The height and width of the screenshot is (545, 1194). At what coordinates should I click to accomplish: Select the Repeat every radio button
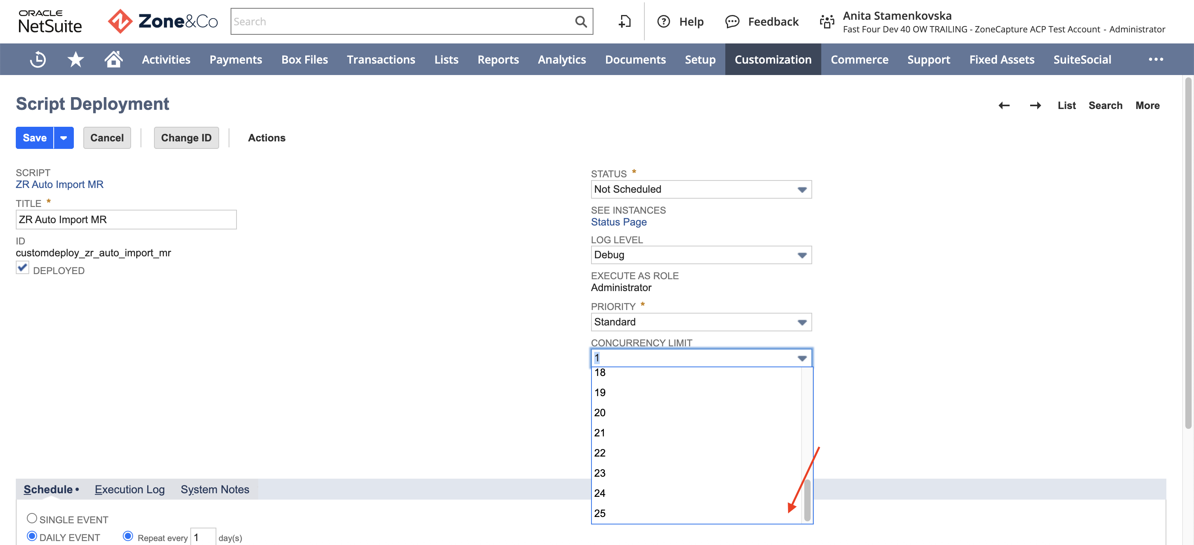(x=128, y=536)
